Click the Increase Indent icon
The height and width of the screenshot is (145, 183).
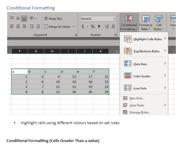tap(38, 26)
